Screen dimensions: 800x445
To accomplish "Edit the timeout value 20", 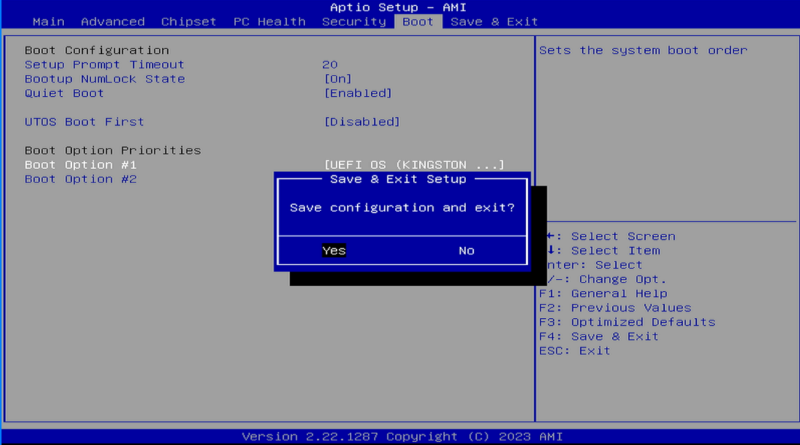I will (330, 65).
